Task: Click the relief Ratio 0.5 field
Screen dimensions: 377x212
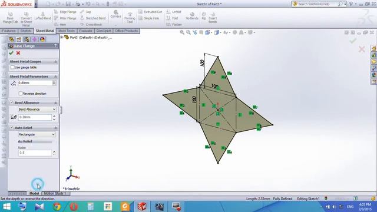Action: click(x=35, y=153)
